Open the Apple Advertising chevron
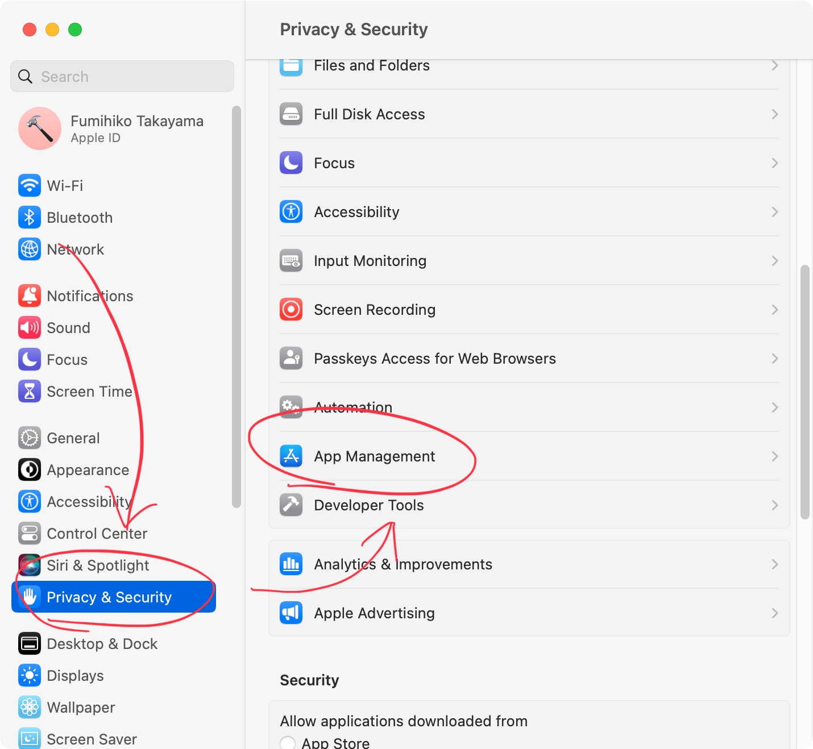The height and width of the screenshot is (749, 813). pyautogui.click(x=774, y=613)
